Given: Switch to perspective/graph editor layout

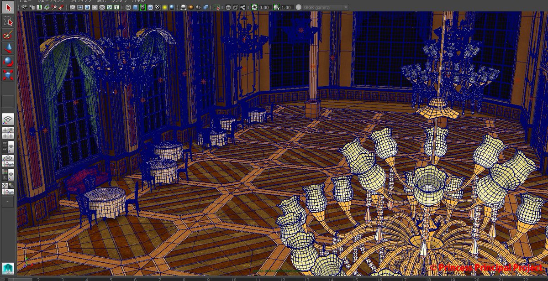Looking at the screenshot, I should (8, 160).
